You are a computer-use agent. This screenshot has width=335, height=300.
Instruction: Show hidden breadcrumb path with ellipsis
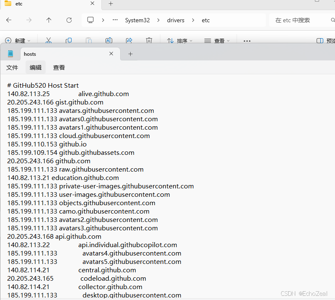[115, 20]
